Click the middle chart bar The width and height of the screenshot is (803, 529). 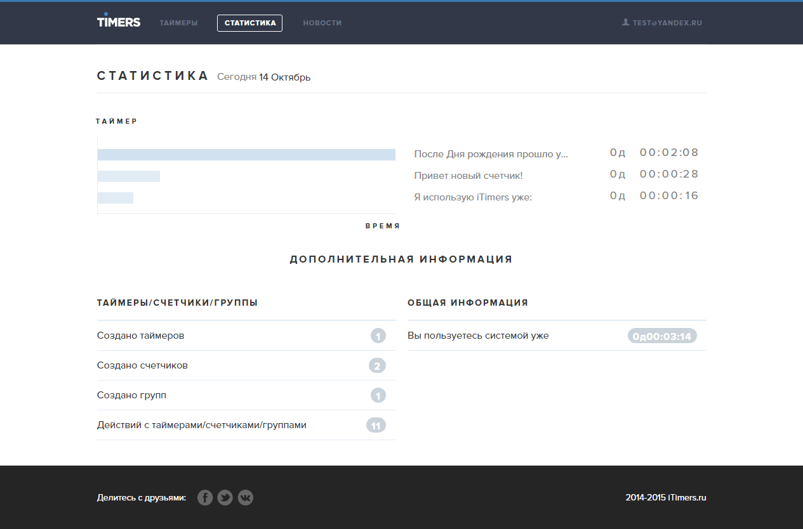pyautogui.click(x=129, y=176)
